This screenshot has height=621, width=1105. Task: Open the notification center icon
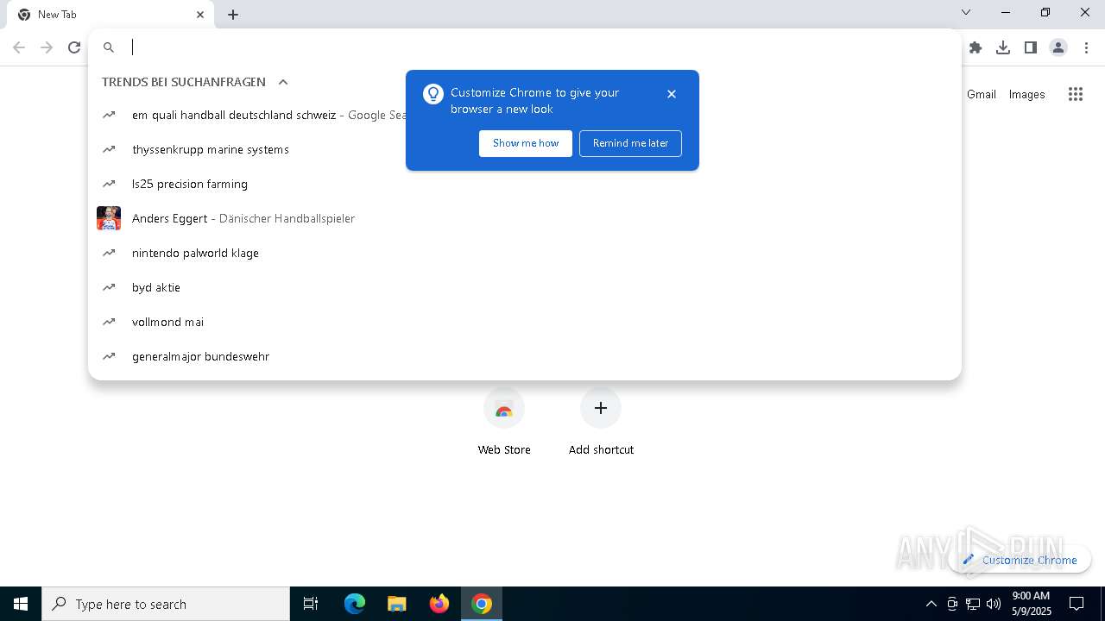(1077, 604)
